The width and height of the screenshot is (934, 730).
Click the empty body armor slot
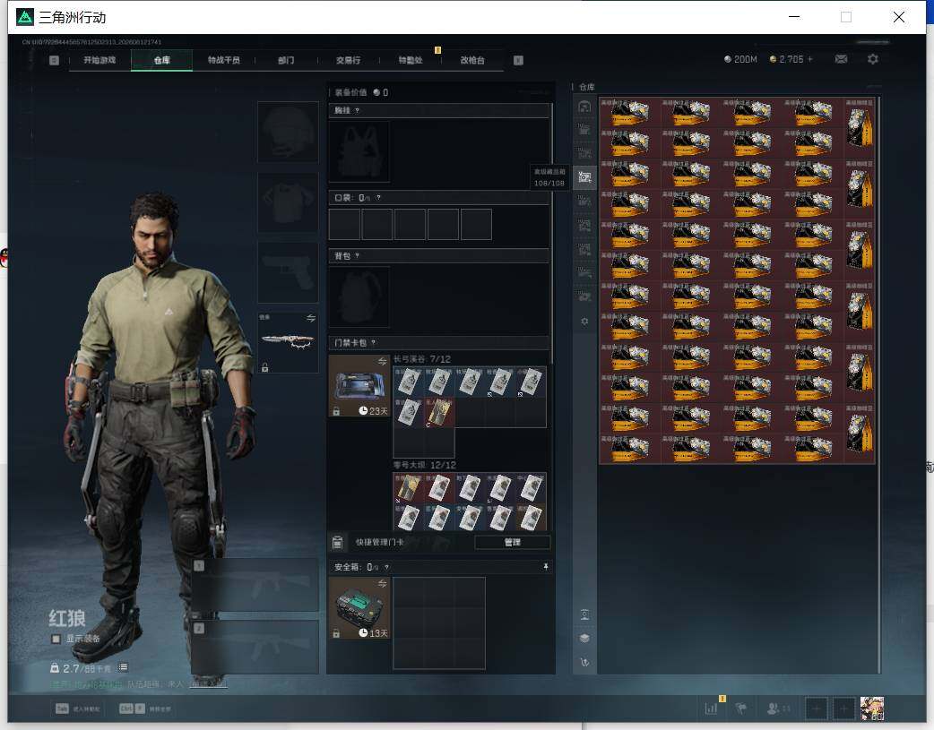point(288,202)
